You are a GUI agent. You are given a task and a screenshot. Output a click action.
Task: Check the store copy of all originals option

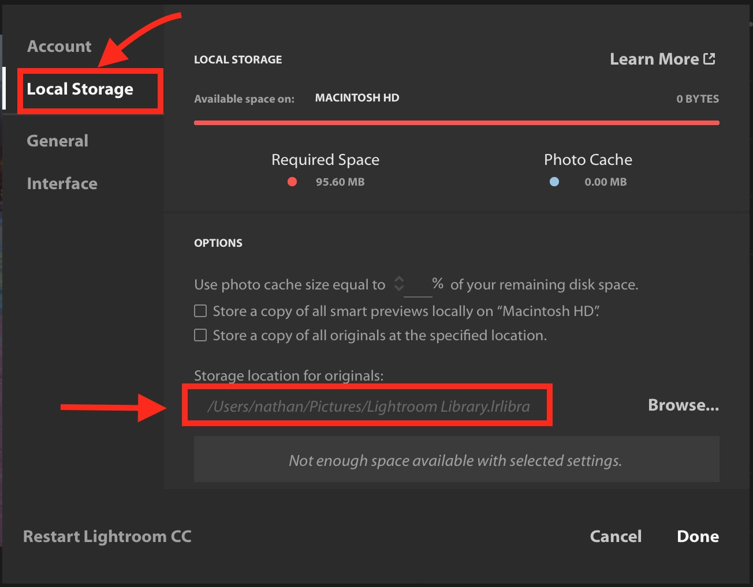200,336
